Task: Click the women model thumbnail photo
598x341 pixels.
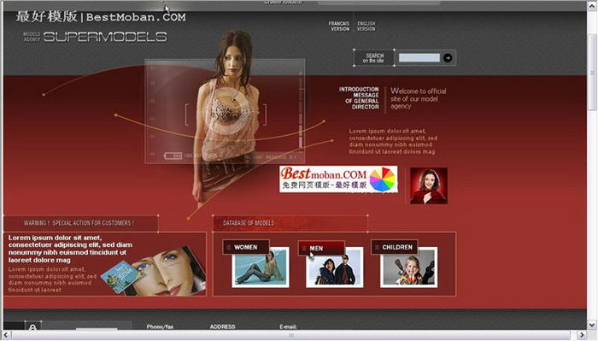Action: 261,268
